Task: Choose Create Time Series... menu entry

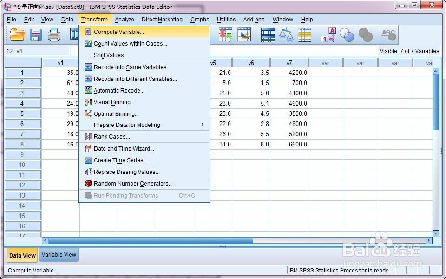Action: tap(144, 160)
